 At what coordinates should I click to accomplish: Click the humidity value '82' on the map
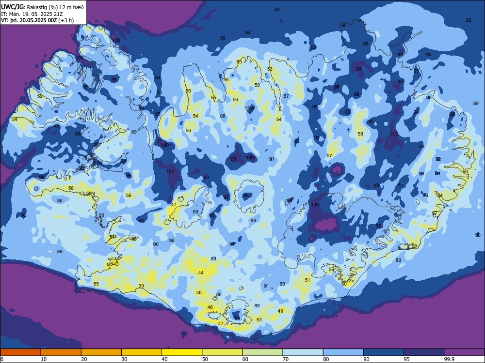(x=257, y=305)
